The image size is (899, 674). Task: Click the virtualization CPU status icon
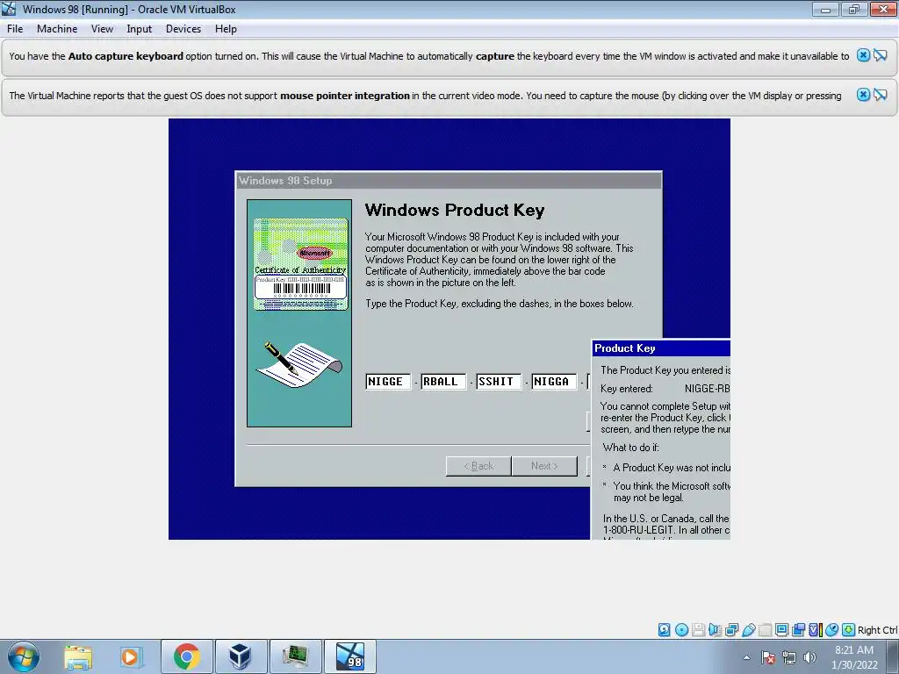[x=815, y=630]
